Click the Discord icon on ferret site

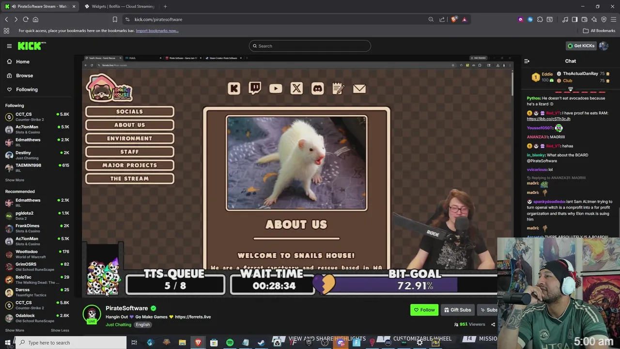(x=317, y=88)
